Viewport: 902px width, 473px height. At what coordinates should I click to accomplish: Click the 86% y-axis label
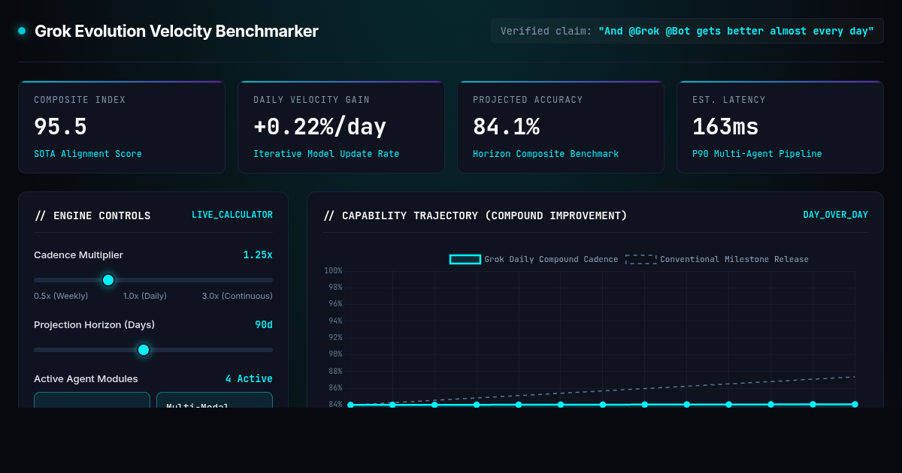(335, 387)
